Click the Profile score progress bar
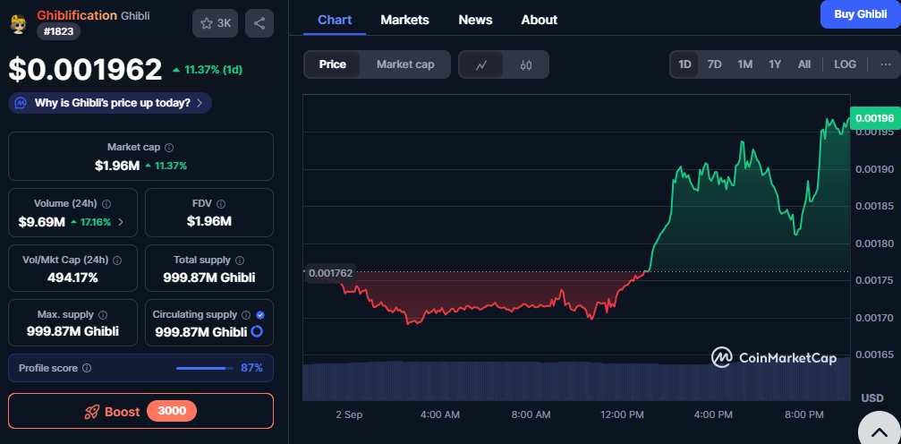This screenshot has height=444, width=901. (205, 368)
